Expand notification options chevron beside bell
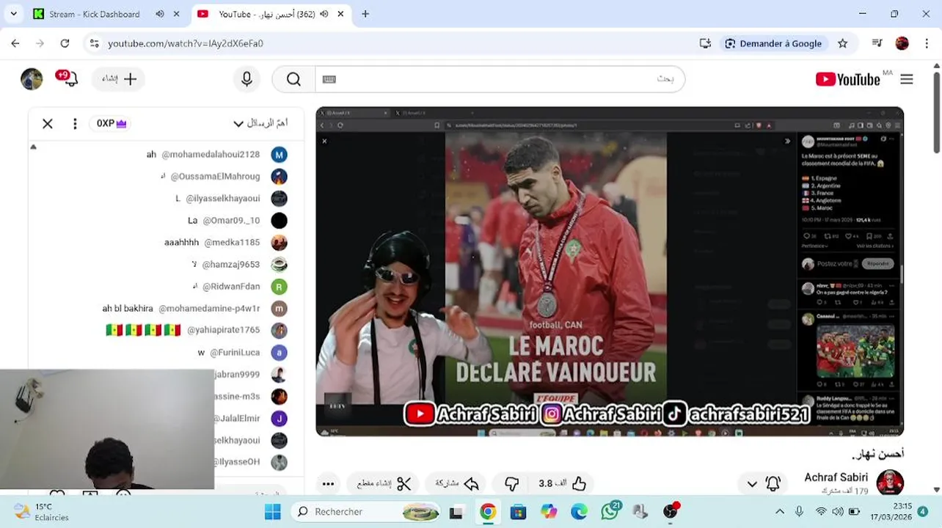Screen dimensions: 942x528 (752, 484)
